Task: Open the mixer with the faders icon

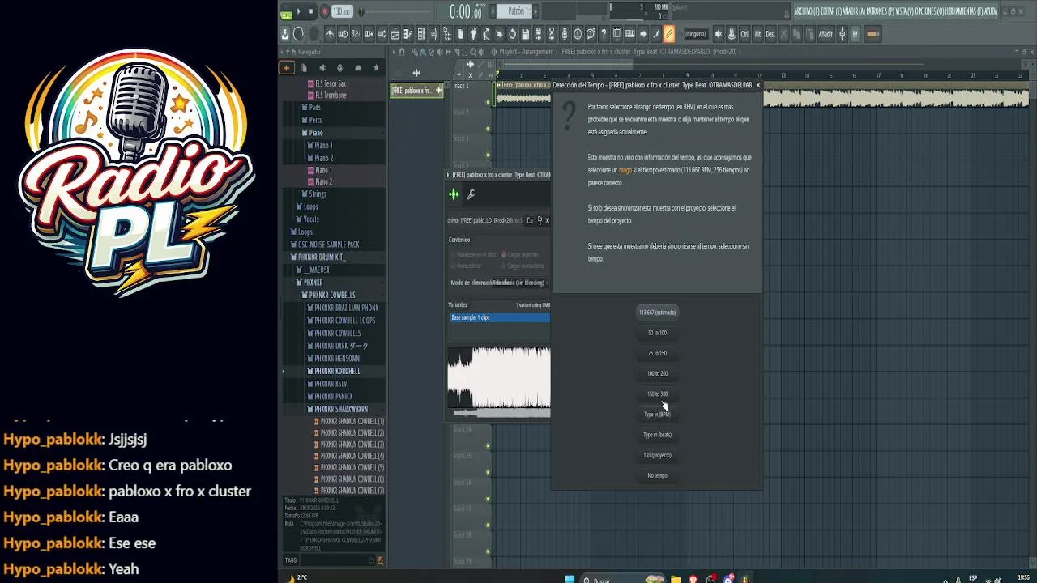Action: (433, 34)
